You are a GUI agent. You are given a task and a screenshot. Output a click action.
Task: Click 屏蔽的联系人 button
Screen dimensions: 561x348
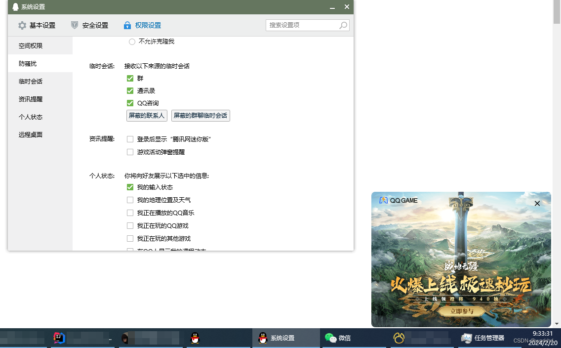pyautogui.click(x=147, y=116)
